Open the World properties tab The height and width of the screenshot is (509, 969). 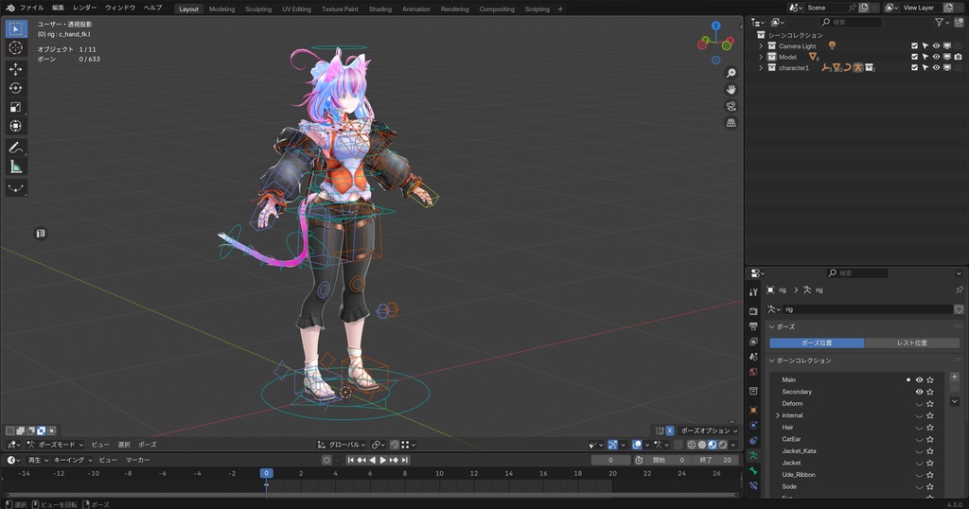coord(753,372)
